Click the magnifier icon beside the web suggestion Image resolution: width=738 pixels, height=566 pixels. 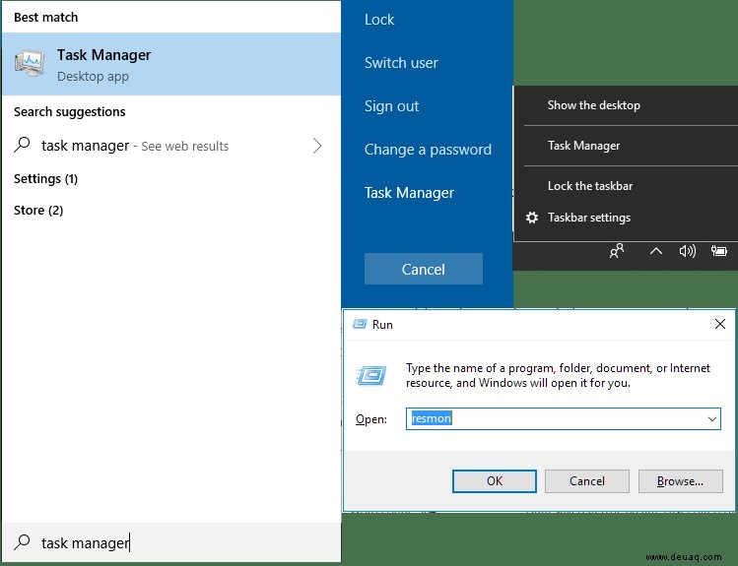click(22, 146)
